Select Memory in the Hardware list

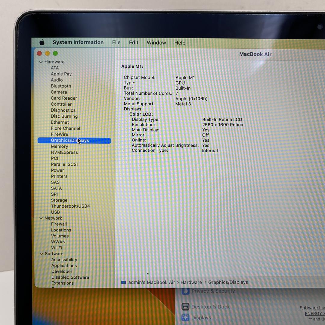(59, 146)
